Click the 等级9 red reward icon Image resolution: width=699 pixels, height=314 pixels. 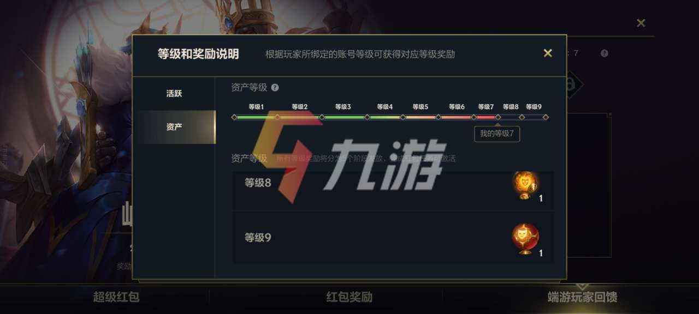[x=525, y=239]
